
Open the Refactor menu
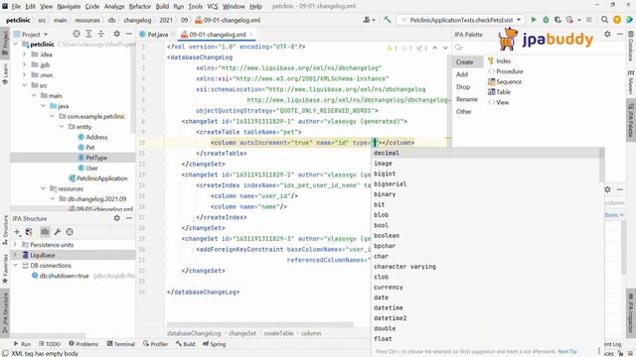[140, 7]
